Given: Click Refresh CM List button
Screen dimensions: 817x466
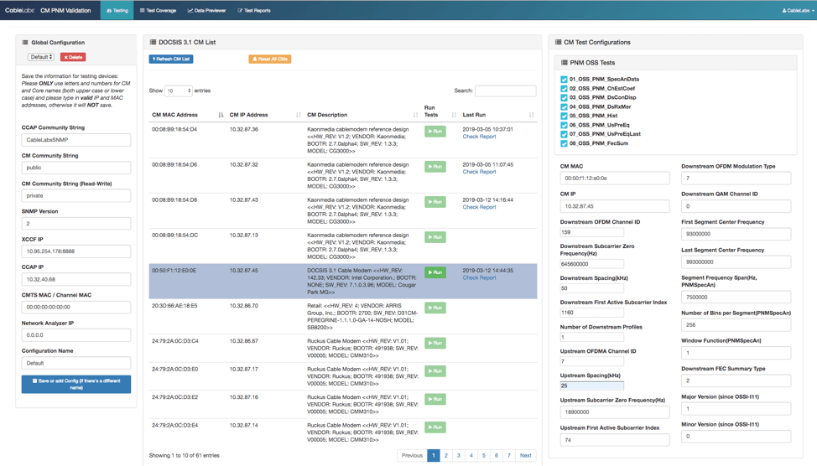Looking at the screenshot, I should (x=171, y=59).
